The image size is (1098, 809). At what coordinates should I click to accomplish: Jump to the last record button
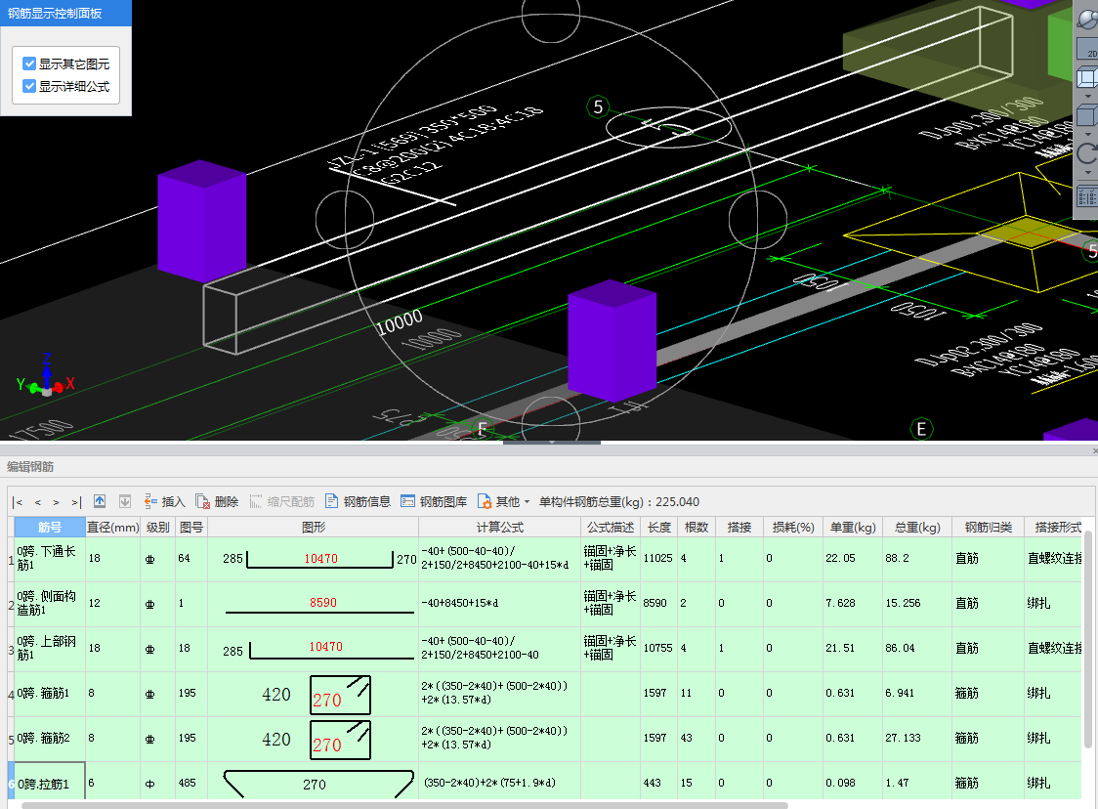point(76,502)
